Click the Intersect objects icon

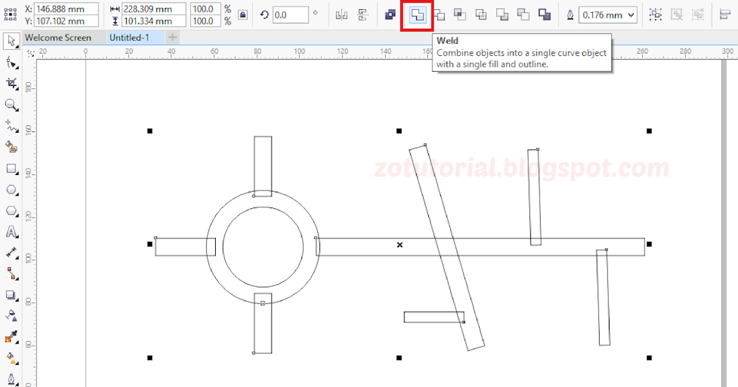(x=460, y=15)
